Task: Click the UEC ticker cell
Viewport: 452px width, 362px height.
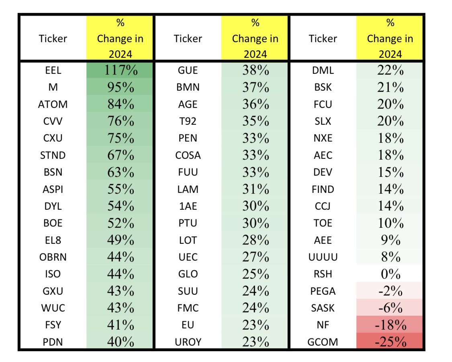Action: click(188, 257)
